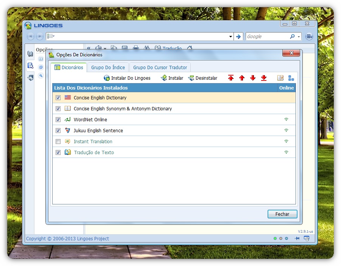Click the home icon in main toolbar

tap(190, 48)
